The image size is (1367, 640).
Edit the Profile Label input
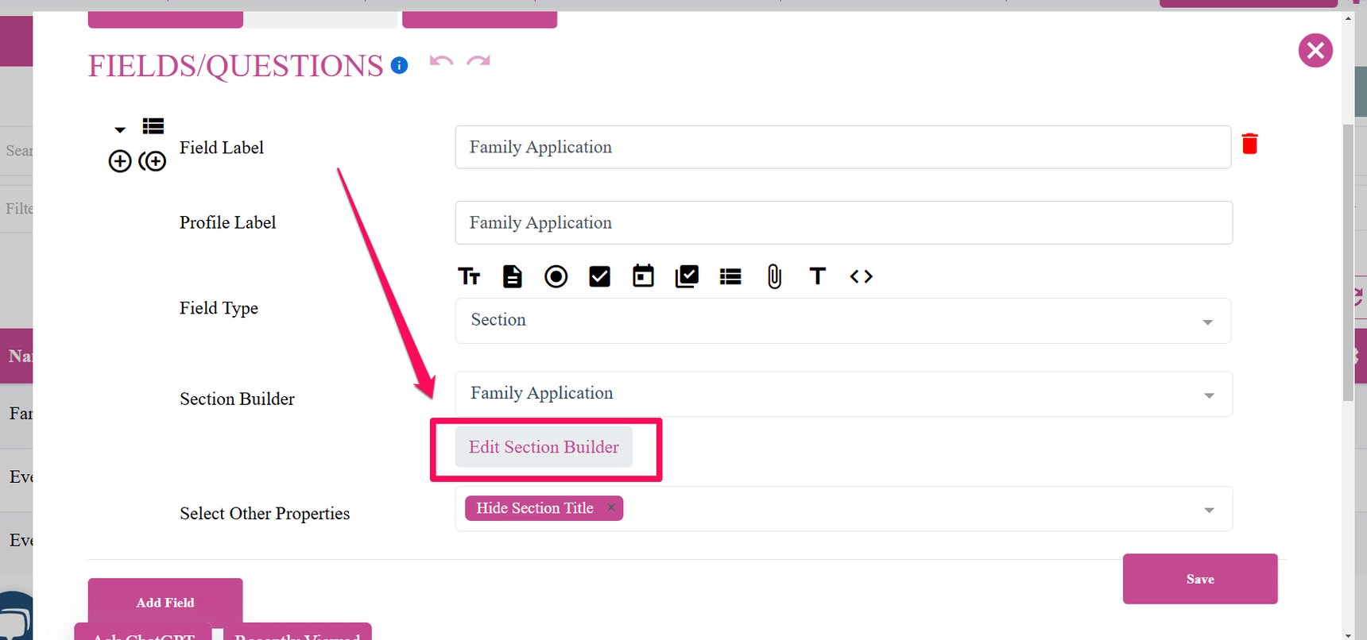844,222
